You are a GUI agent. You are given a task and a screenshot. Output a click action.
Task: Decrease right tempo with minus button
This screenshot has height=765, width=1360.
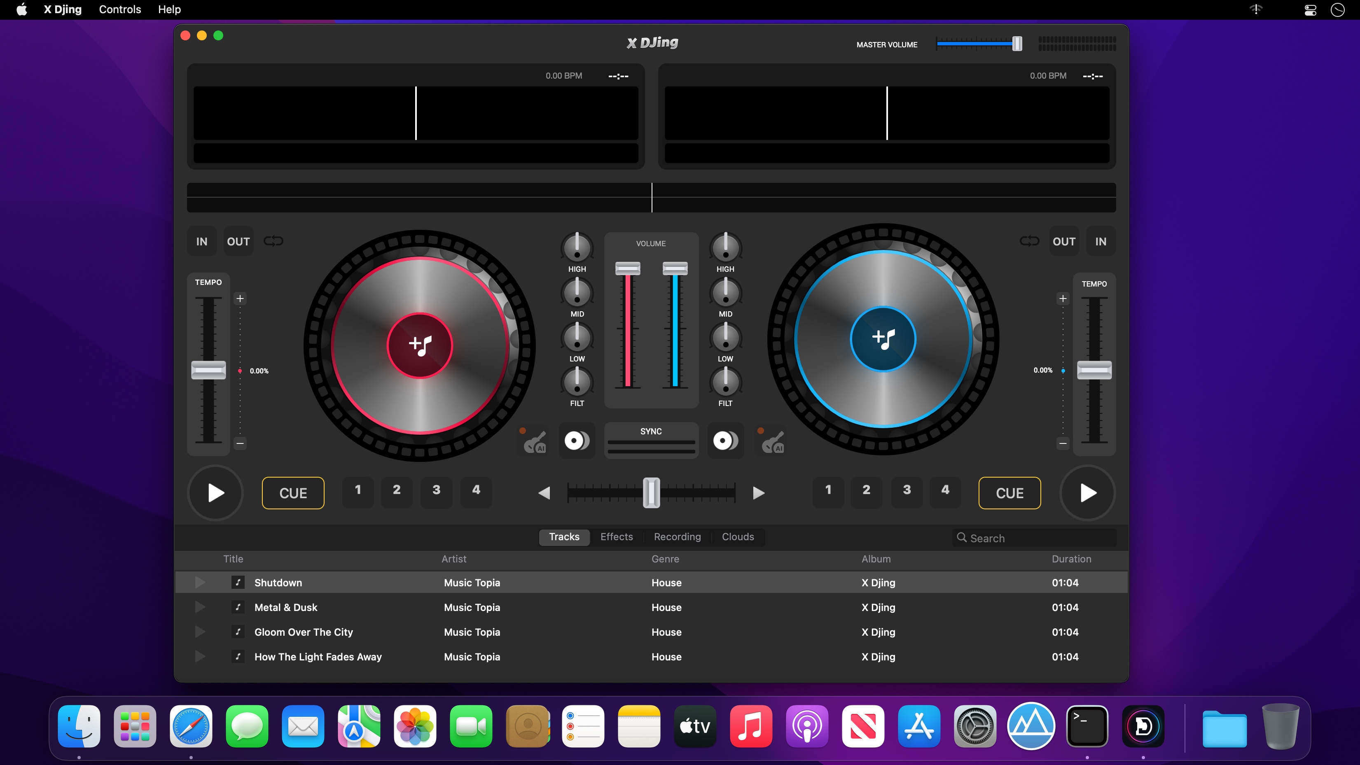(x=1063, y=443)
